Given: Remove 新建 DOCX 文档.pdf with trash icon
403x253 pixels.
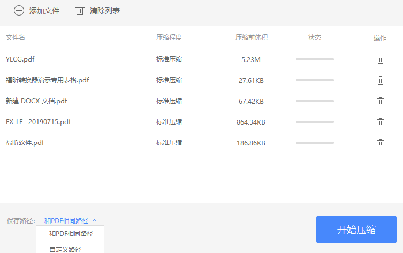Looking at the screenshot, I should pos(381,101).
